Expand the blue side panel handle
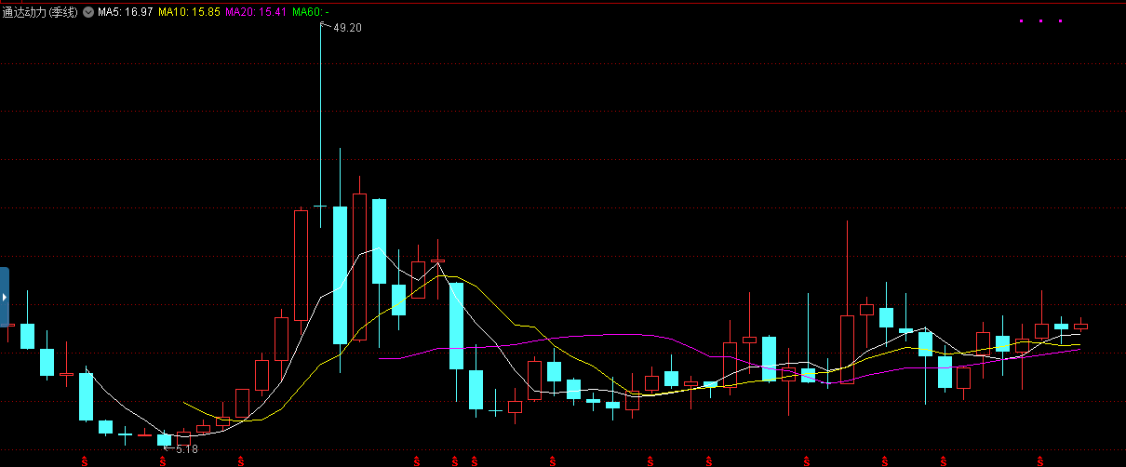 point(4,297)
